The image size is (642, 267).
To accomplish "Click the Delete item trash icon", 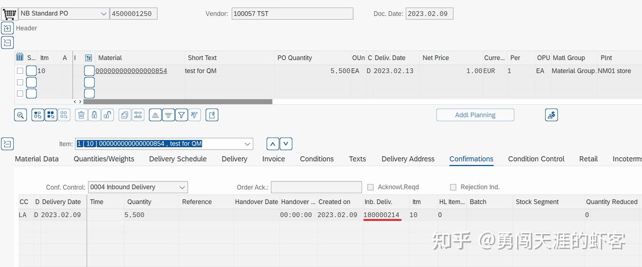I will [81, 115].
